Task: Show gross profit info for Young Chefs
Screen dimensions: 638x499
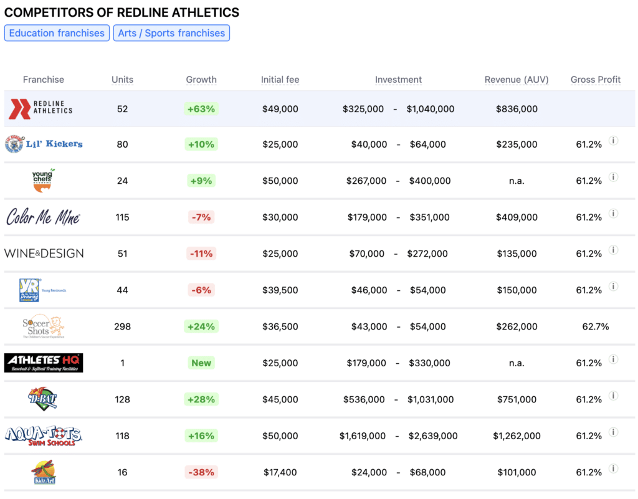Action: click(613, 177)
